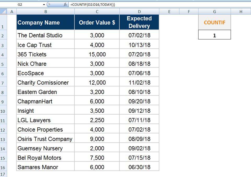Screen dimensions: 251x177
Task: Select column B header
Action: pyautogui.click(x=46, y=11)
